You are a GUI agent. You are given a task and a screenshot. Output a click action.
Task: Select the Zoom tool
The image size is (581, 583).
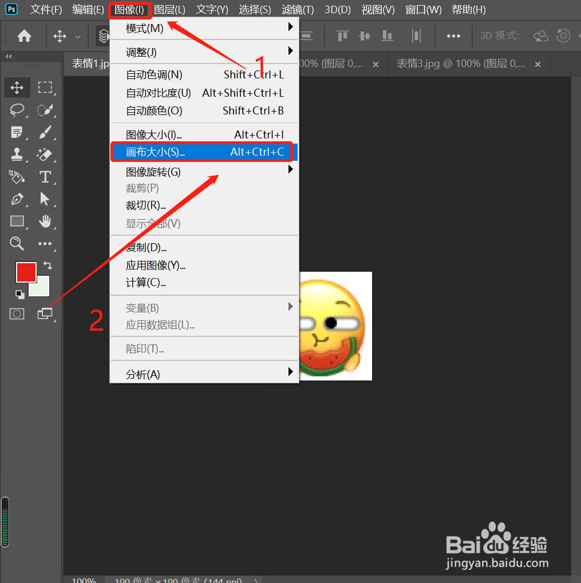pyautogui.click(x=17, y=244)
